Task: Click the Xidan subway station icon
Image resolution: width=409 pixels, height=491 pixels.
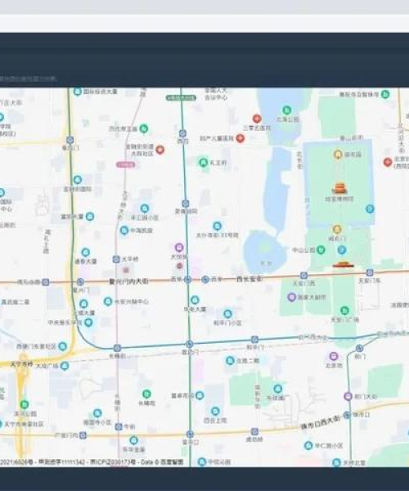Action: (x=188, y=279)
